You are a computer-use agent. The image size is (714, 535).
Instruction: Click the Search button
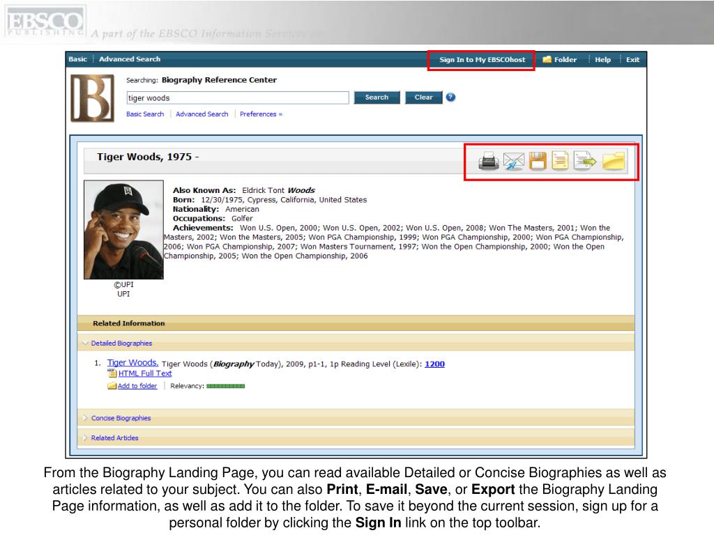coord(377,98)
